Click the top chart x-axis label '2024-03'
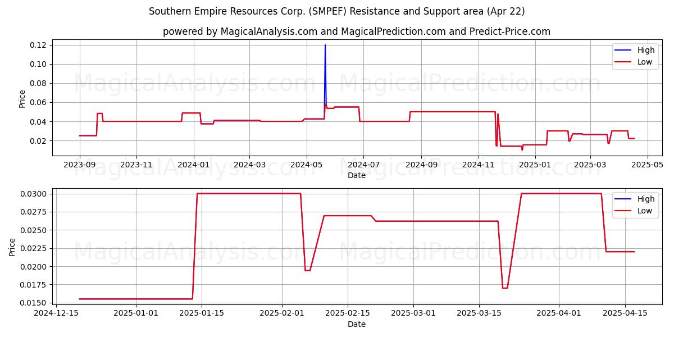674x337 pixels. 249,165
